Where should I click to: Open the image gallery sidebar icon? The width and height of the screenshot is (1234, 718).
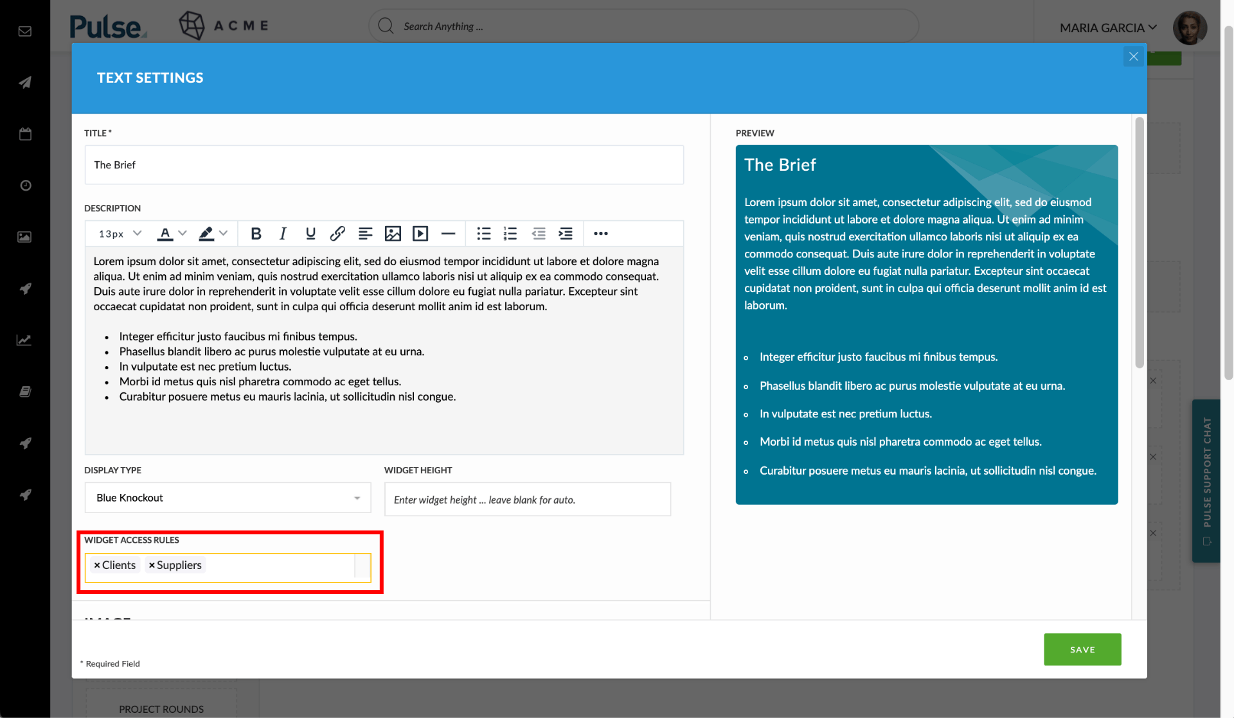tap(24, 237)
